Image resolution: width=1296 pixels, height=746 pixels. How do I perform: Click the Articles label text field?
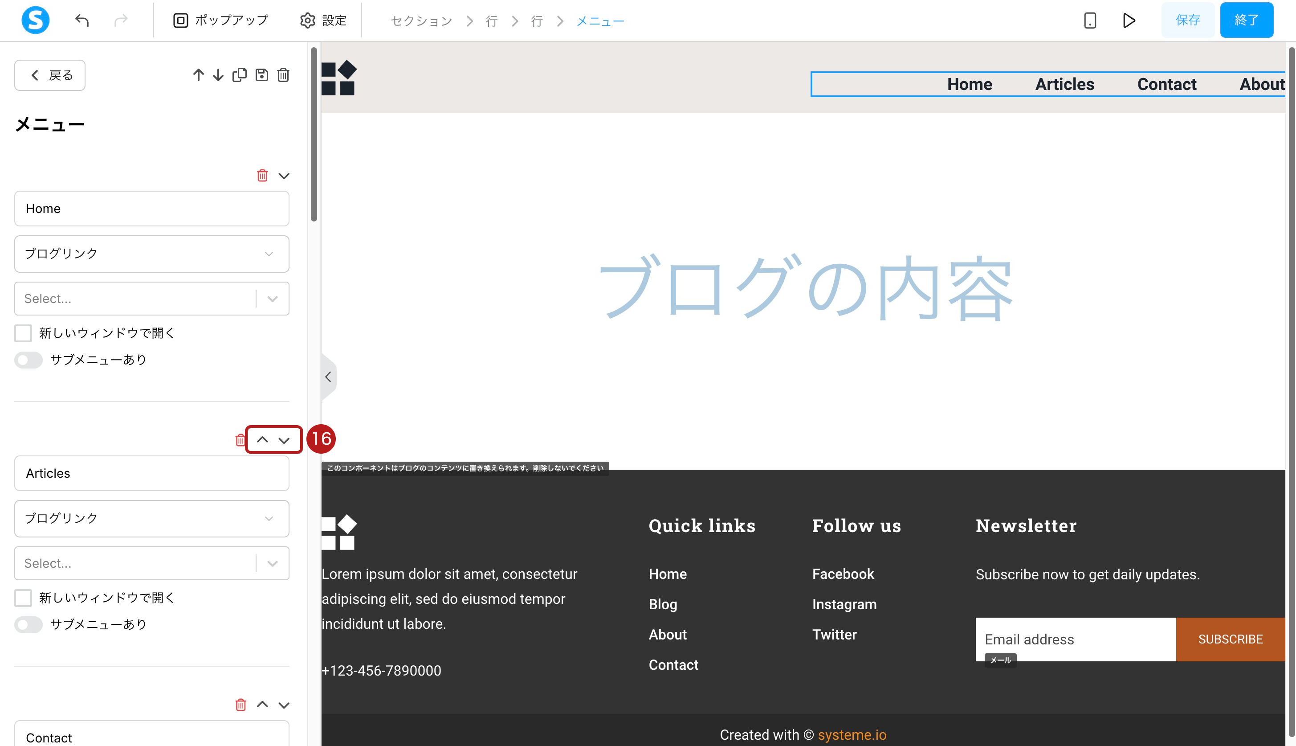[151, 473]
